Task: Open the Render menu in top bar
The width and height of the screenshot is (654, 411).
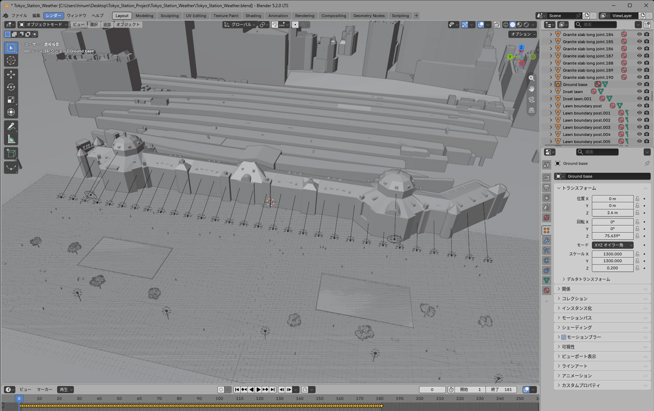Action: [x=54, y=16]
